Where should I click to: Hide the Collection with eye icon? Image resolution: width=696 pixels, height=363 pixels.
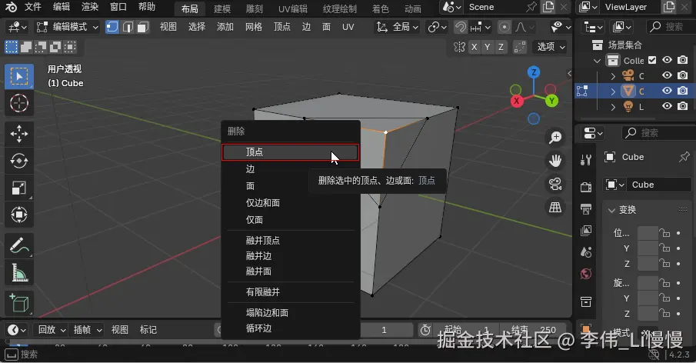667,60
